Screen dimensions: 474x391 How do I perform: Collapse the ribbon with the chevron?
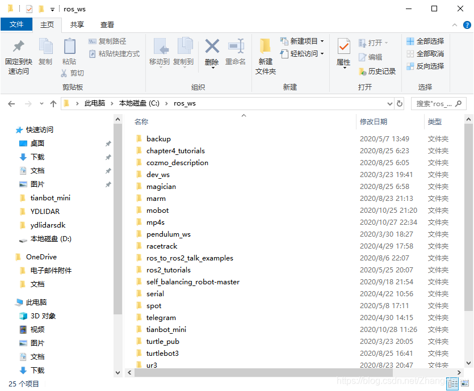(454, 25)
